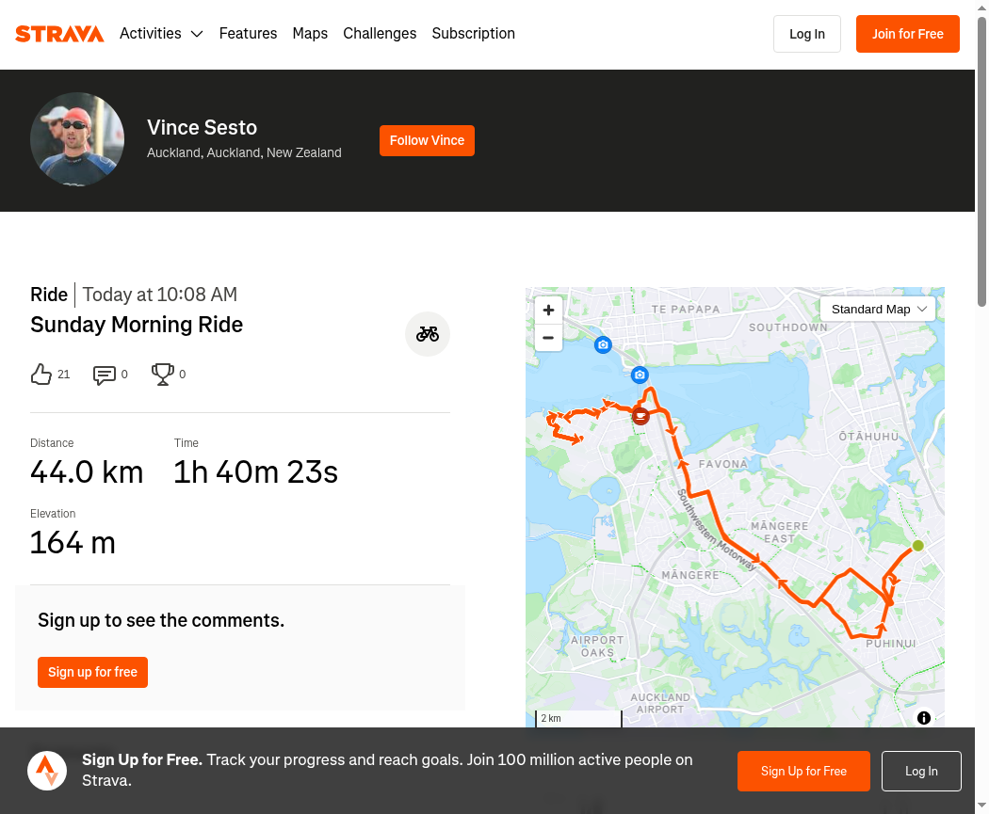Viewport: 989px width, 814px height.
Task: Go to the Subscription page
Action: coord(473,33)
